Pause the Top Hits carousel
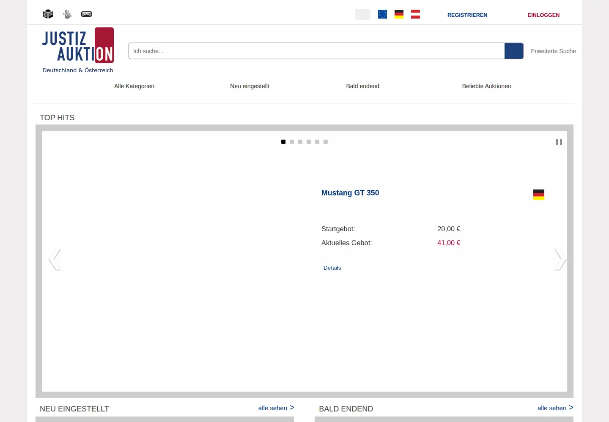 [559, 142]
